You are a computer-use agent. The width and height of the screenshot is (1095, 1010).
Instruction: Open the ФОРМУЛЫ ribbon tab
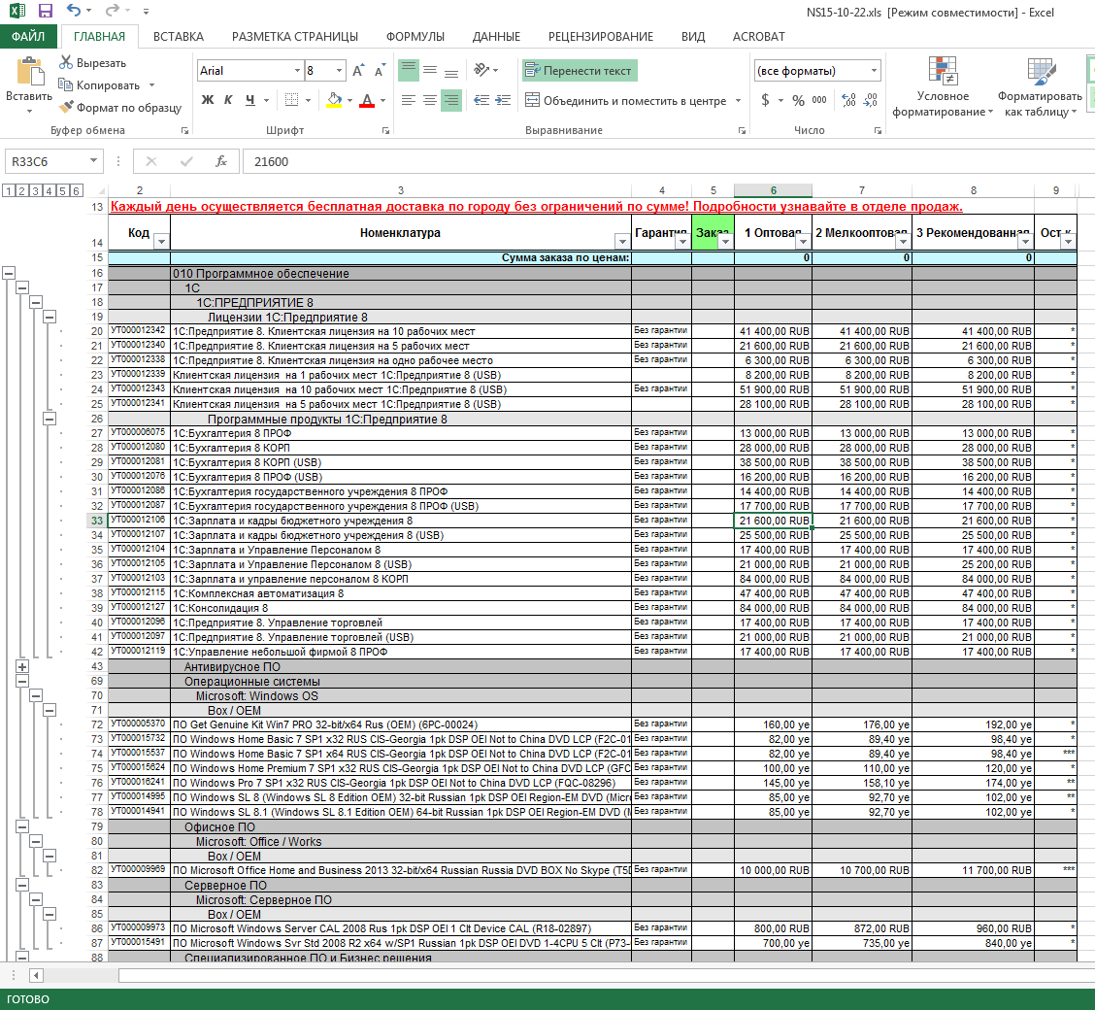pyautogui.click(x=415, y=36)
